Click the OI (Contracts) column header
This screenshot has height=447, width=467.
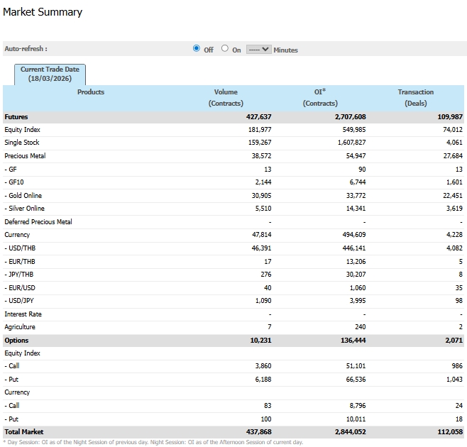point(319,97)
